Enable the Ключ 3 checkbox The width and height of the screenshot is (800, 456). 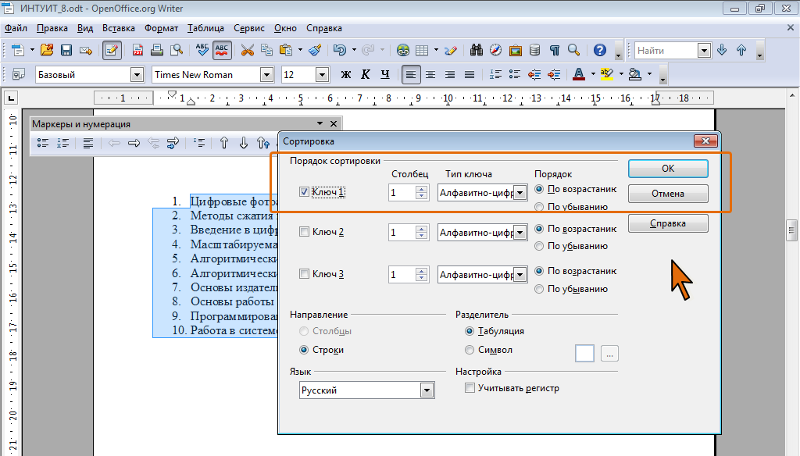point(304,274)
